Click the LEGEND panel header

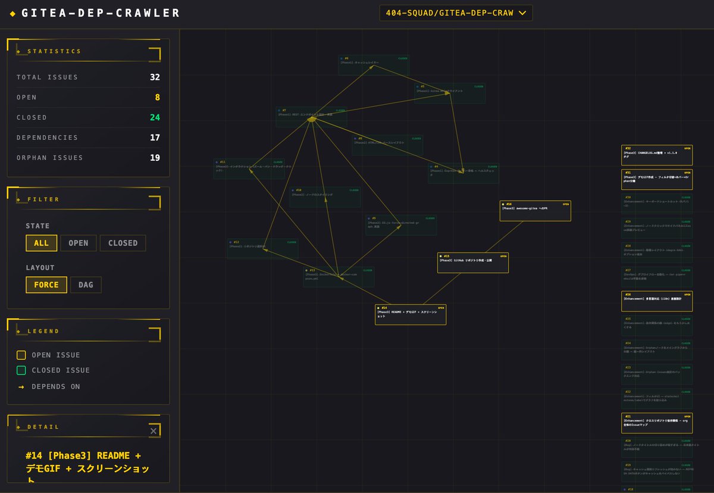coord(88,331)
